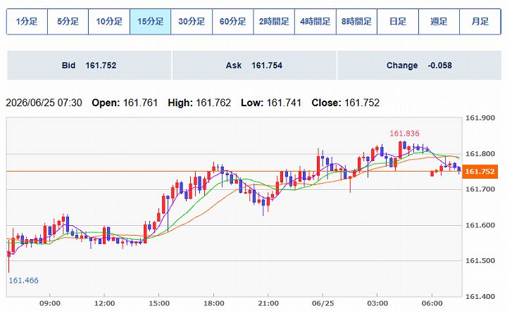
Task: Click the Change -0.058 panel
Action: click(x=420, y=65)
